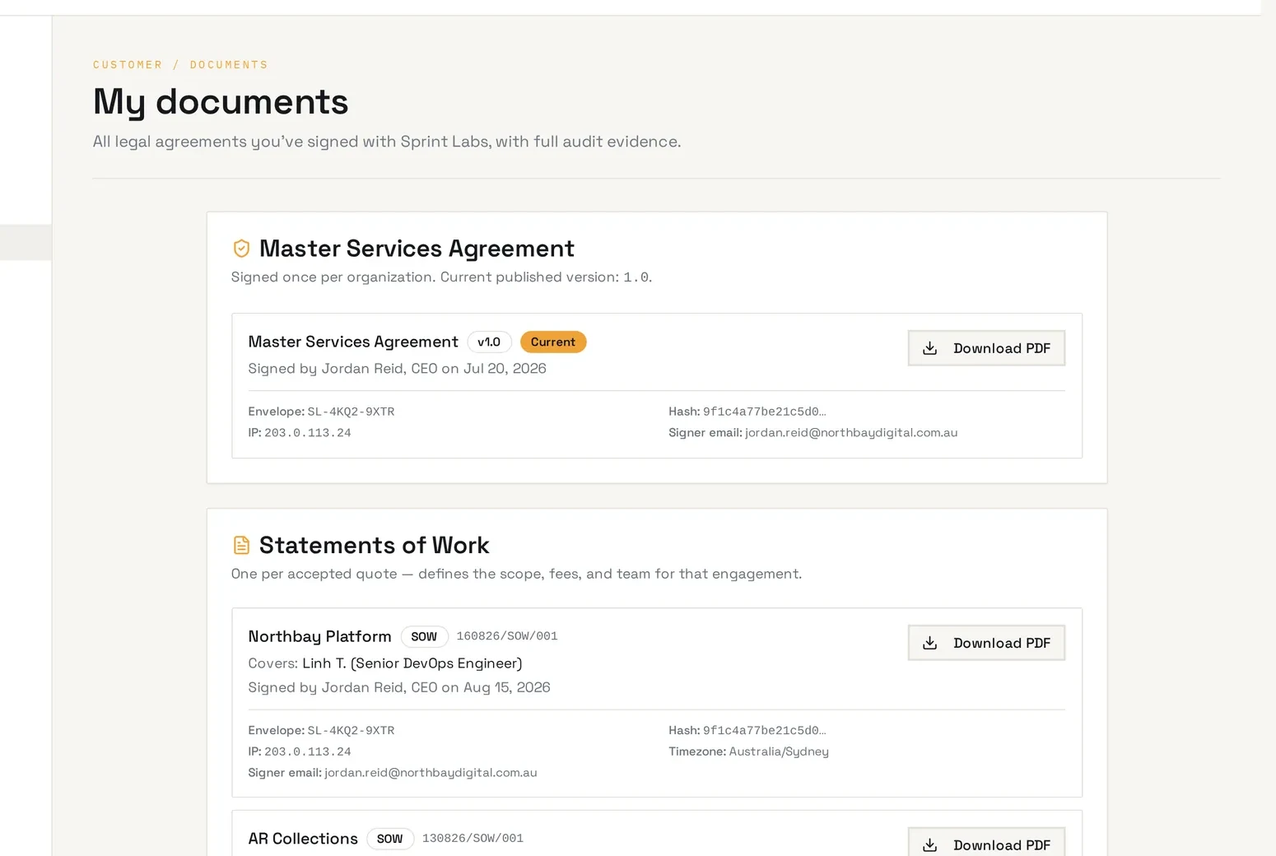Click the IP 203.0.113.24 in the Northbay card
The image size is (1276, 856).
pyautogui.click(x=308, y=752)
